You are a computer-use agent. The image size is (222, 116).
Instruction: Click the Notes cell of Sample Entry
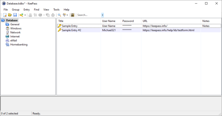(x=206, y=26)
